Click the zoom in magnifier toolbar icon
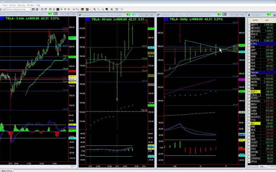 pyautogui.click(x=95, y=9)
